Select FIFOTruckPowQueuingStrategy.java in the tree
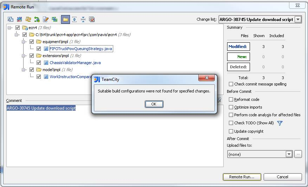The height and width of the screenshot is (187, 308). click(x=81, y=49)
